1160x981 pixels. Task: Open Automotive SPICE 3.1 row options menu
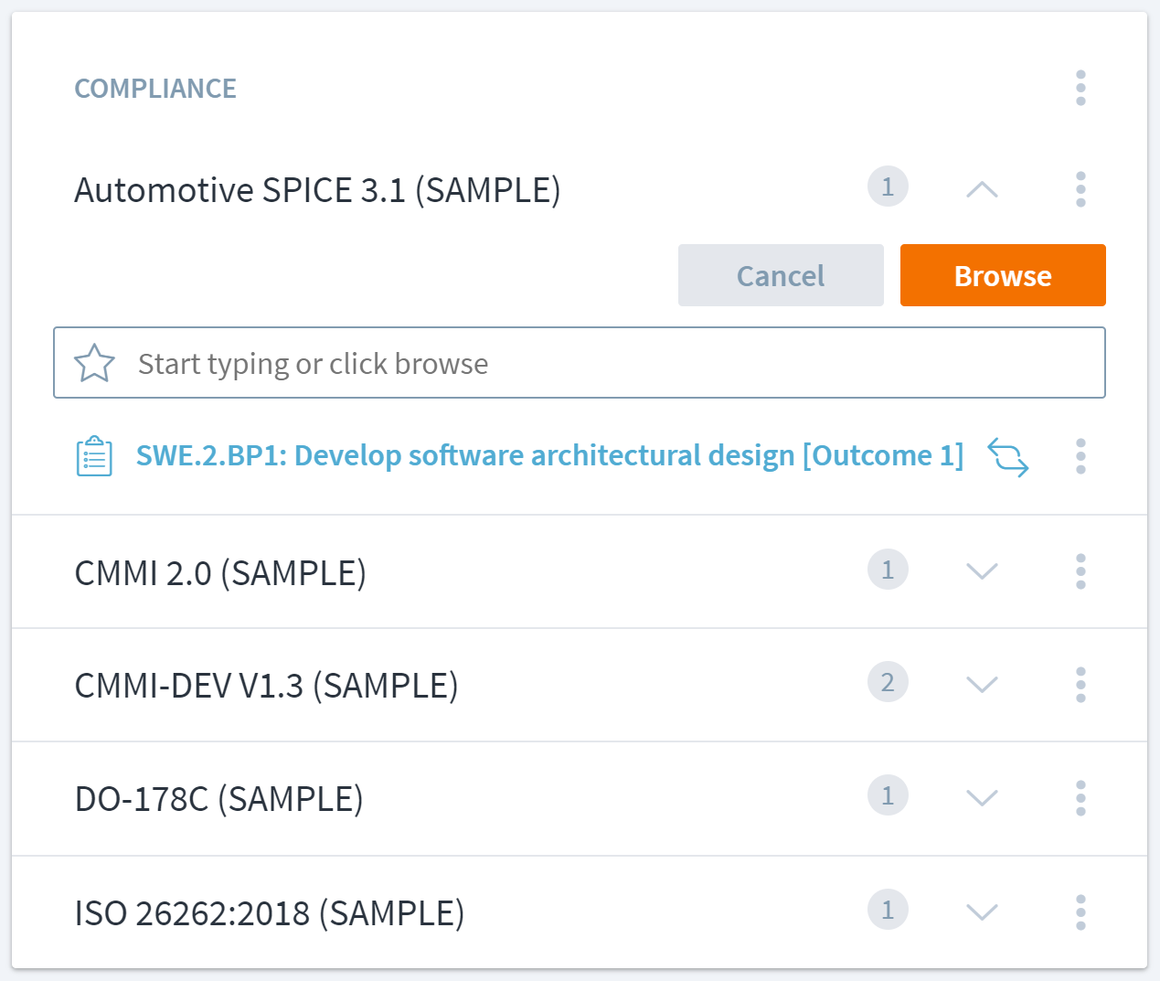point(1080,189)
